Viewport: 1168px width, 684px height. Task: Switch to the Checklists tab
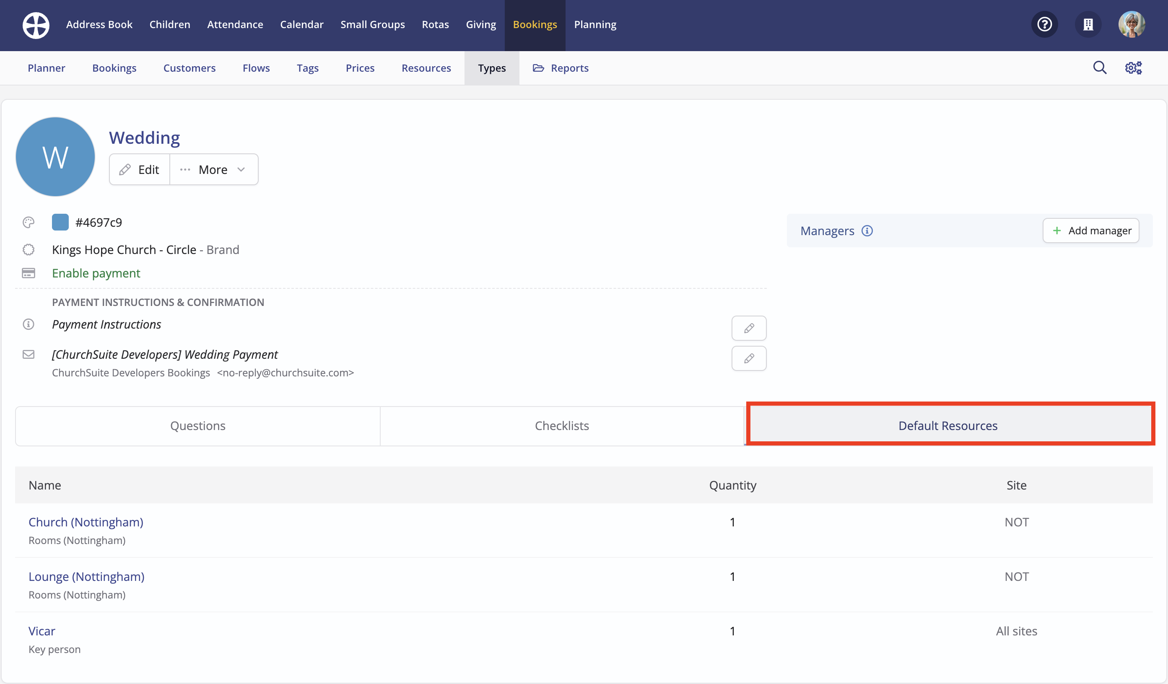click(562, 425)
